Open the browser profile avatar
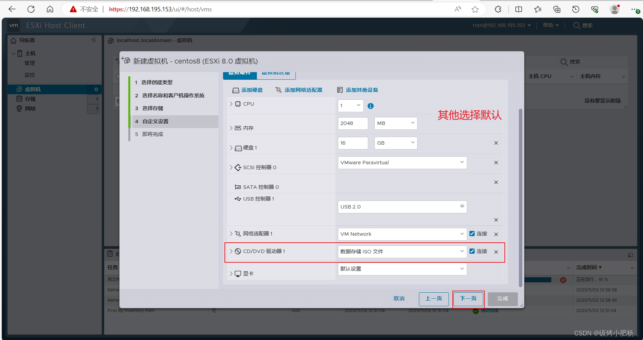This screenshot has height=340, width=643. pyautogui.click(x=615, y=9)
